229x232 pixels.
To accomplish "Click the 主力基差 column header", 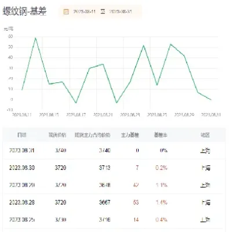I will point(130,135).
